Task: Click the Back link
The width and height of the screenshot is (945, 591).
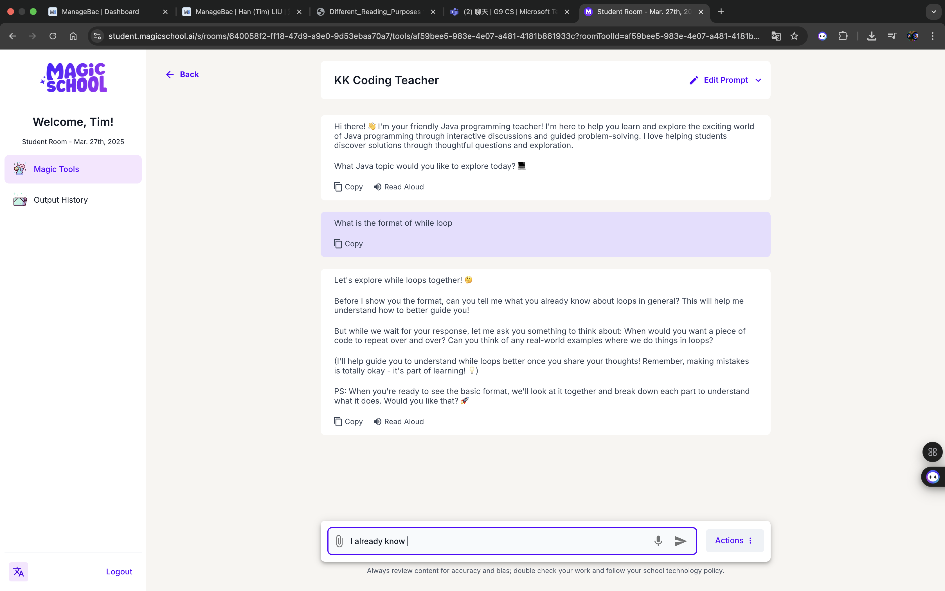Action: pyautogui.click(x=182, y=74)
